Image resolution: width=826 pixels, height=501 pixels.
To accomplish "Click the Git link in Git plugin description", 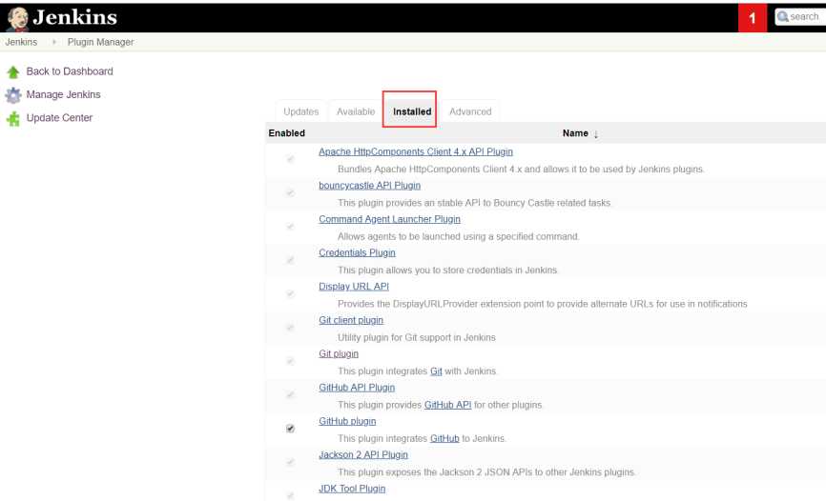I will 436,371.
